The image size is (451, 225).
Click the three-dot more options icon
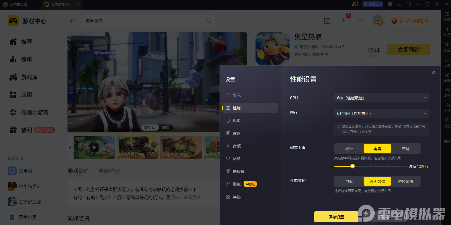(x=361, y=21)
